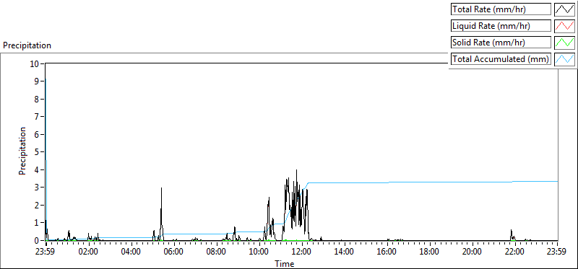578x269 pixels.
Task: Click the 18:00 time tick label
Action: click(430, 252)
